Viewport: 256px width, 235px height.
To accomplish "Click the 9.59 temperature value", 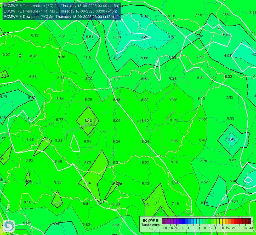I will pyautogui.click(x=173, y=99).
